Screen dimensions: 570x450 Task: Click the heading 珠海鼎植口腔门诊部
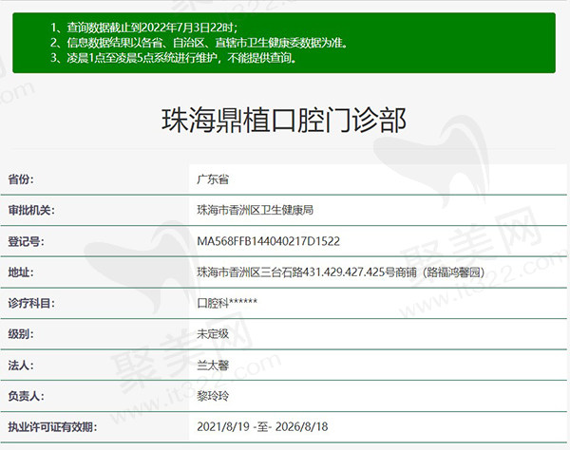tap(283, 120)
